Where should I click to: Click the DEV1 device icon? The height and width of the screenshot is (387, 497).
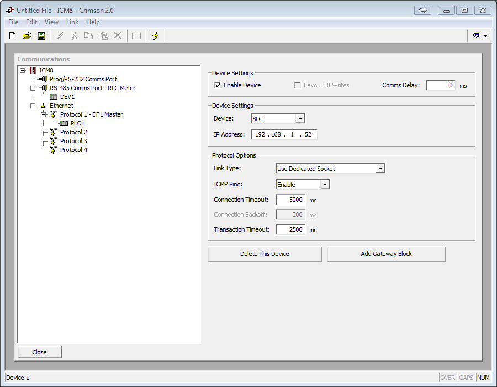[x=54, y=97]
